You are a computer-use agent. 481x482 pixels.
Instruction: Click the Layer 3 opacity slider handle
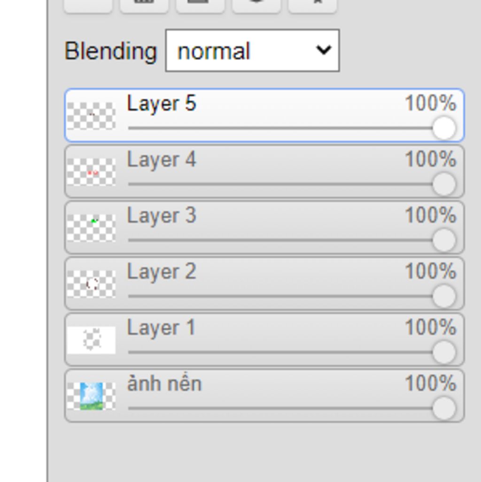tap(444, 240)
